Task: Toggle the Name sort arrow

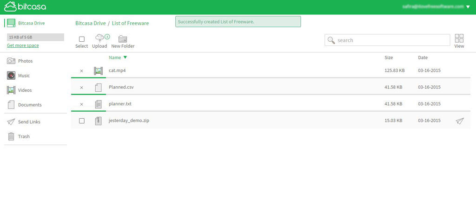Action: point(125,57)
